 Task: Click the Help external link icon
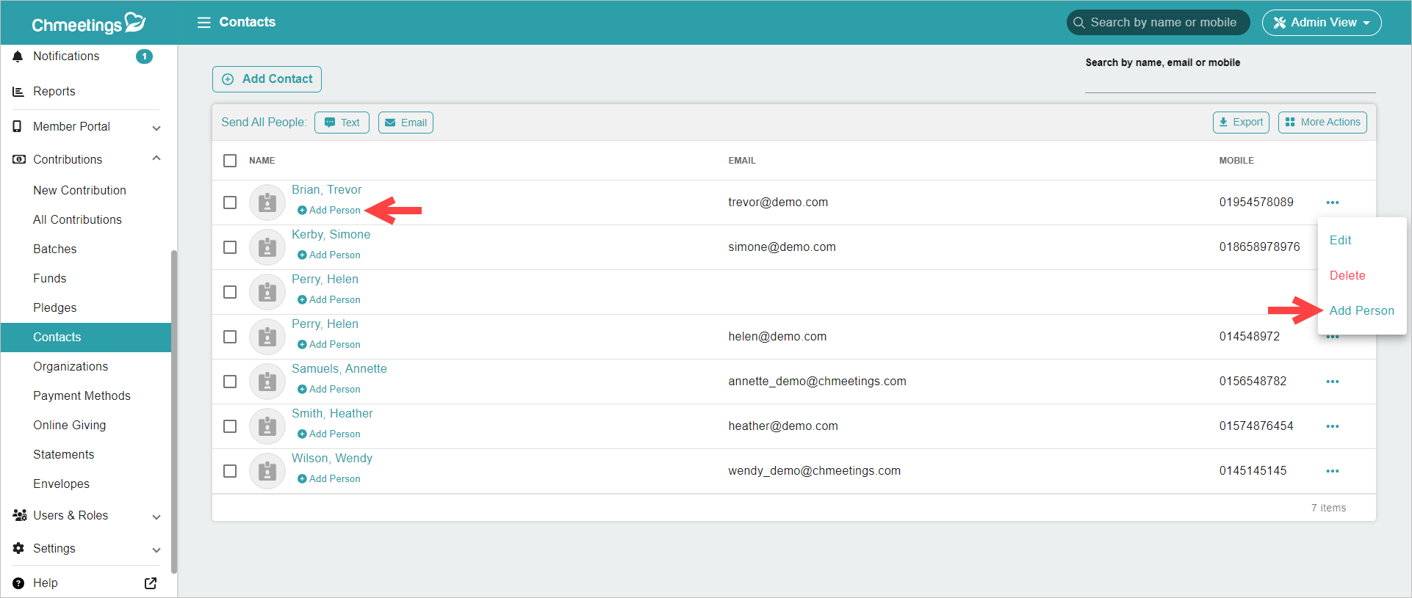pyautogui.click(x=151, y=583)
